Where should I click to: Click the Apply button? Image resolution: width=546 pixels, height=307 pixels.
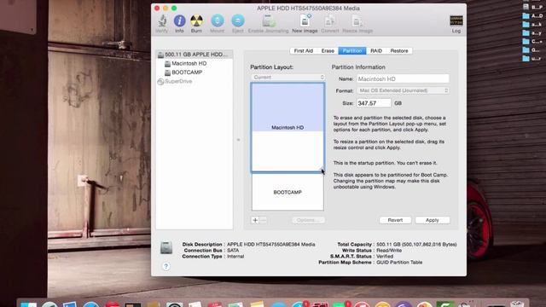[x=433, y=220]
